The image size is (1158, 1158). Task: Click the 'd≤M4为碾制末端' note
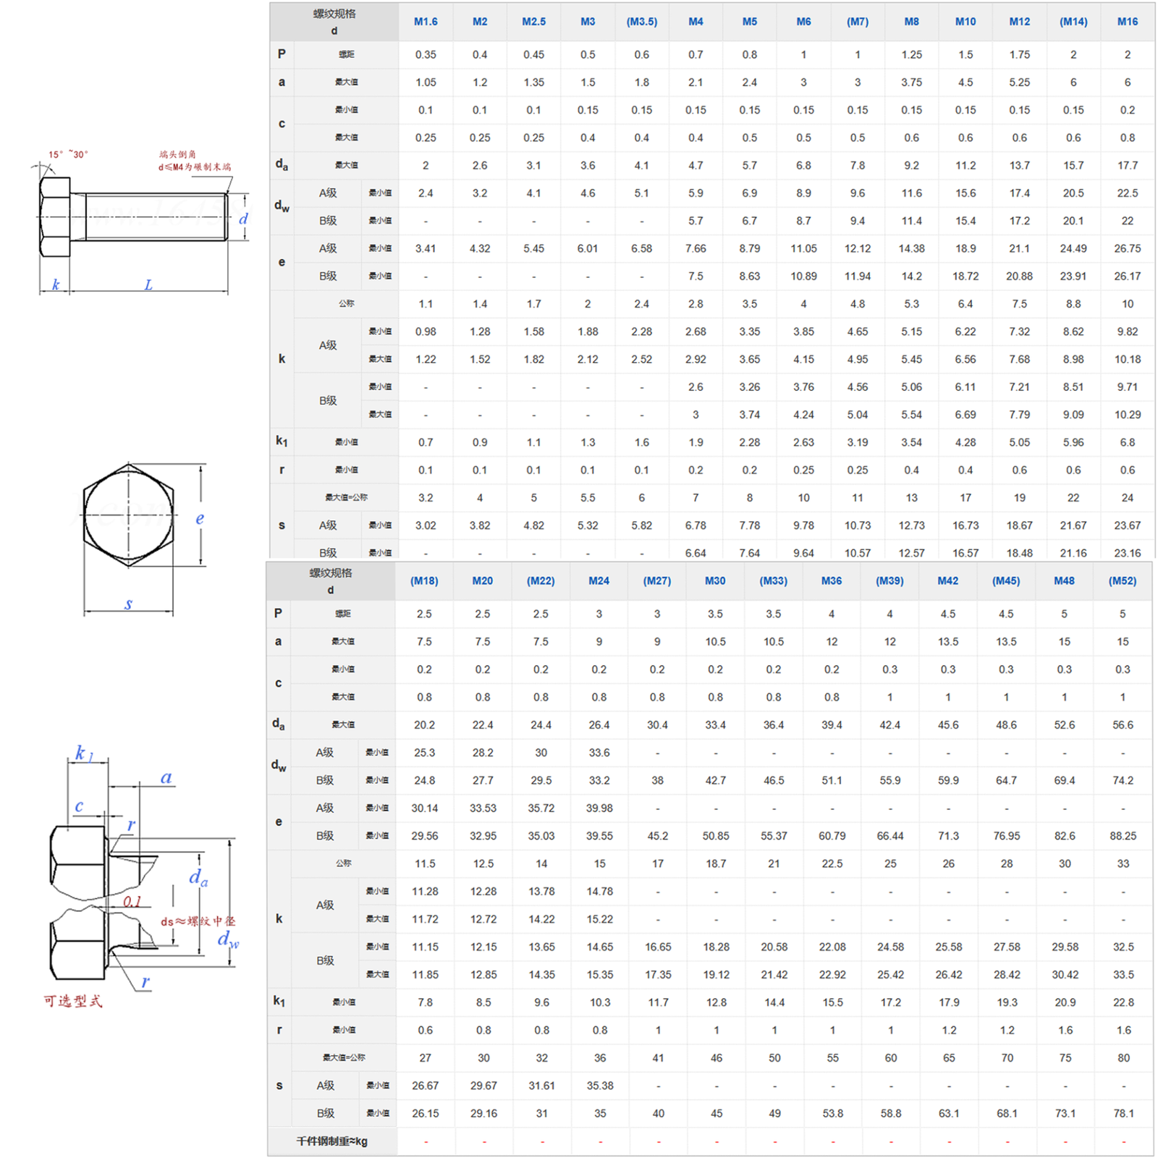pos(195,167)
